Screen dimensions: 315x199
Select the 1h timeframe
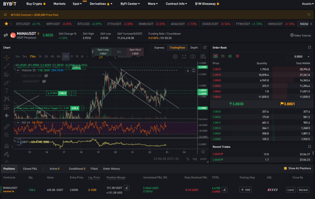(x=40, y=57)
